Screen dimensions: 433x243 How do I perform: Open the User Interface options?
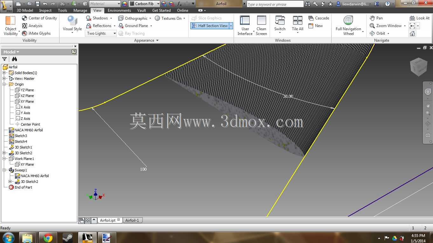point(245,25)
